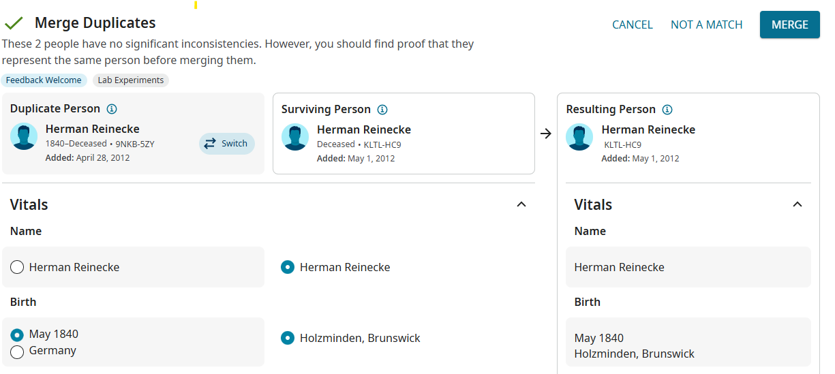Cancel the merge duplicates process

632,25
